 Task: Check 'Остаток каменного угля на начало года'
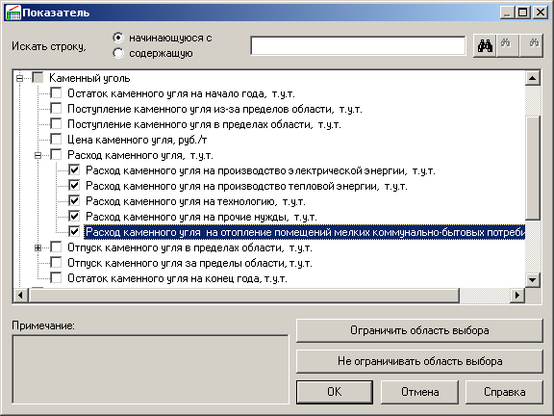click(x=56, y=93)
